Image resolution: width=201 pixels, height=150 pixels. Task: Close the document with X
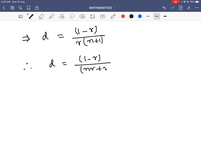click(x=189, y=8)
